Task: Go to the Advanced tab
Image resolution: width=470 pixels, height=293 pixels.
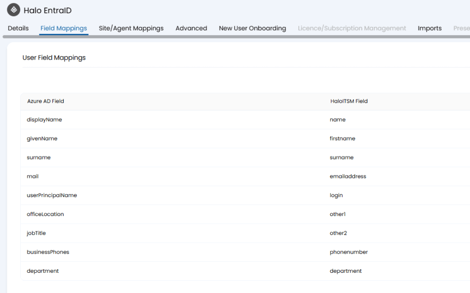Action: click(191, 28)
